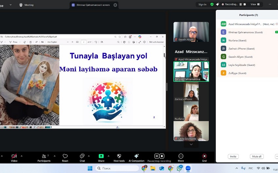Select Gusein Aliyev's video thumbnail
The image size is (278, 173).
(x=191, y=32)
